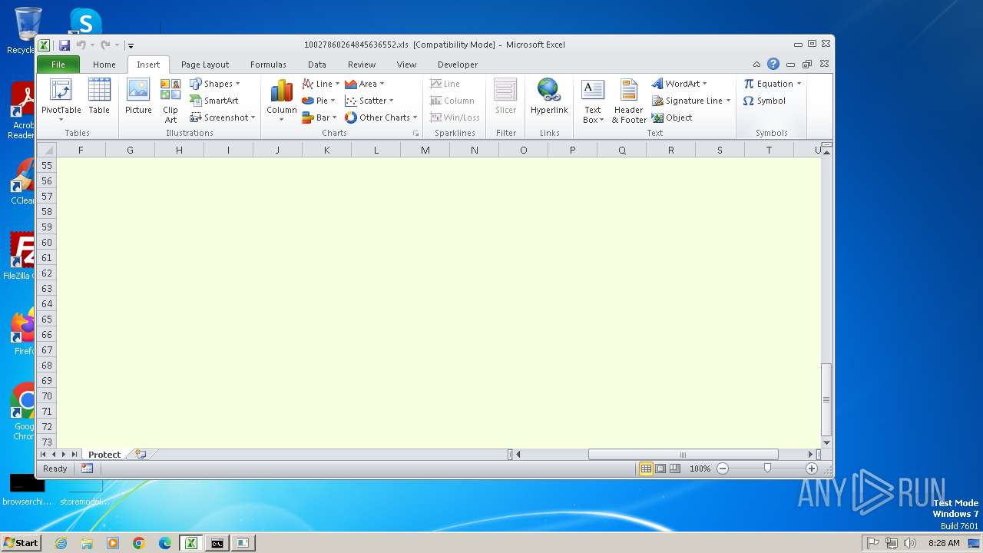Viewport: 983px width, 553px height.
Task: Open the Line chart dropdown
Action: (x=321, y=84)
